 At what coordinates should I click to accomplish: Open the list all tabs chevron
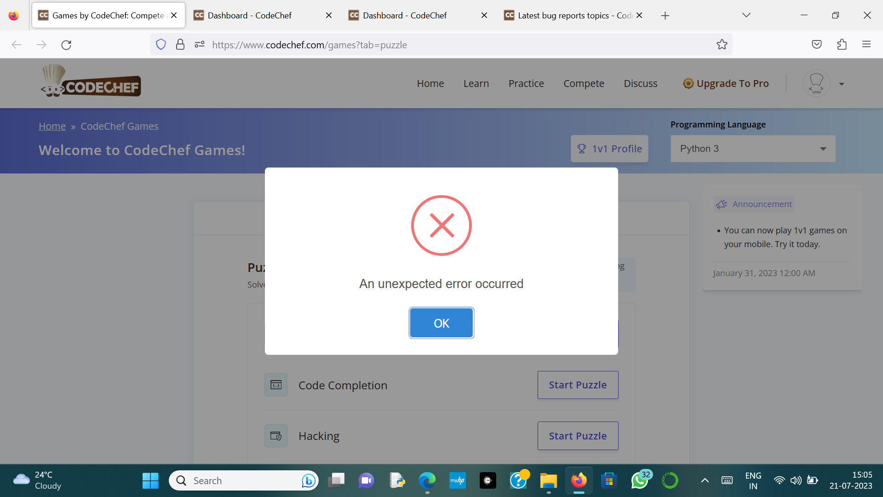746,15
